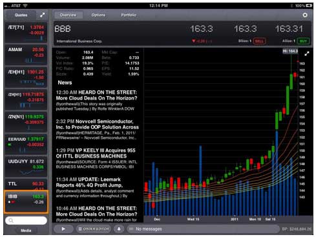Screen dimensions: 316x237
Task: Click the Media button below search
Action: pos(26,231)
